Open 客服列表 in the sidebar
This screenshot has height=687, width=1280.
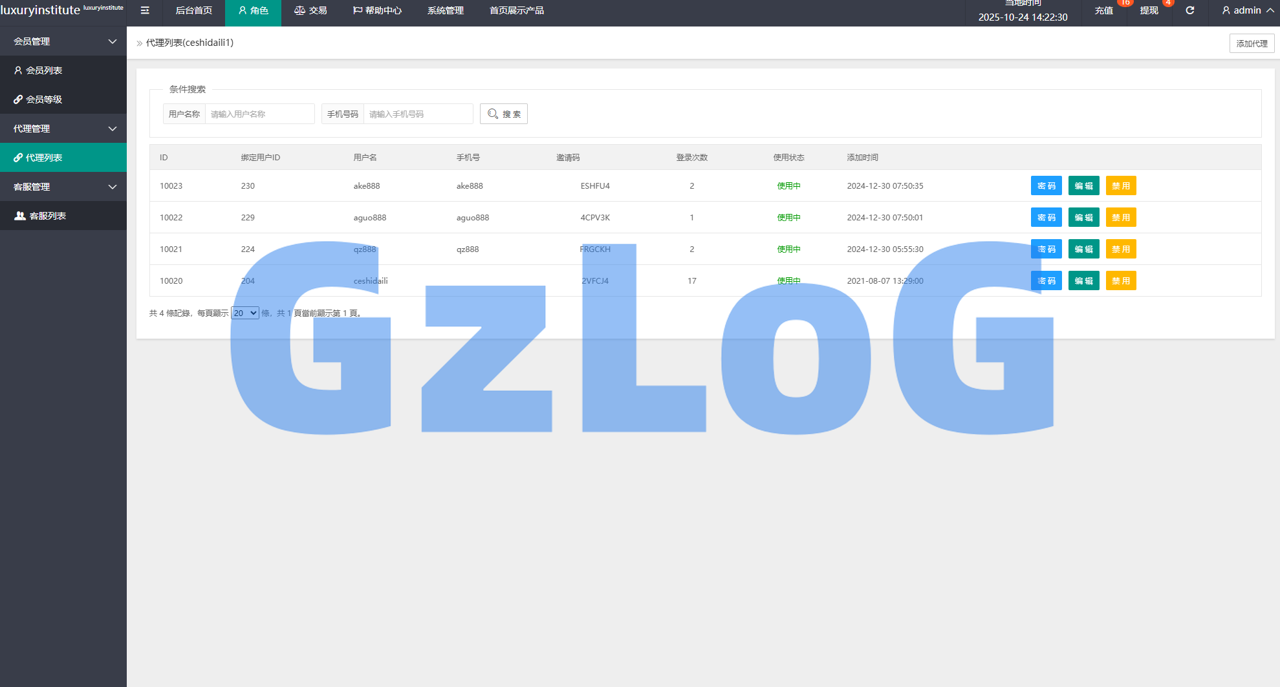47,216
